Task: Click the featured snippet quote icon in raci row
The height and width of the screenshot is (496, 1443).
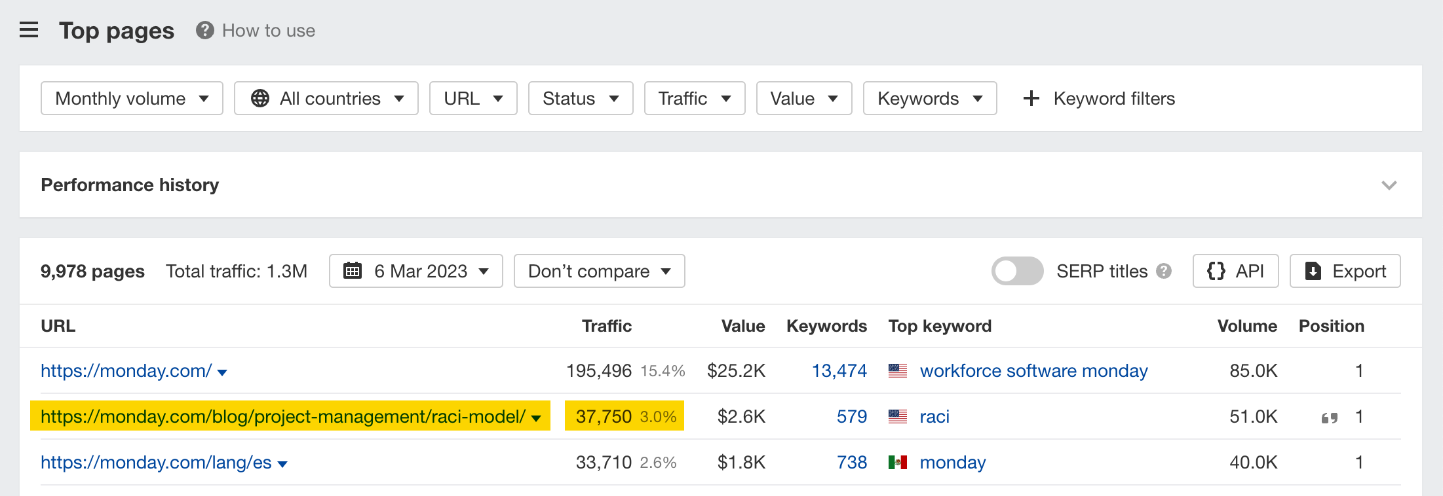Action: (1329, 417)
